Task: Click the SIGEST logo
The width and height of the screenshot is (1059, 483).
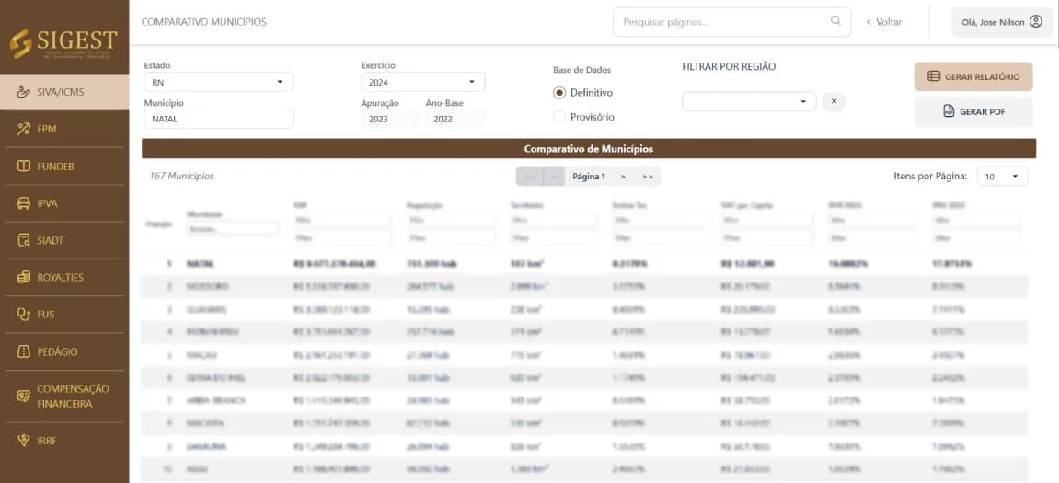Action: coord(63,43)
